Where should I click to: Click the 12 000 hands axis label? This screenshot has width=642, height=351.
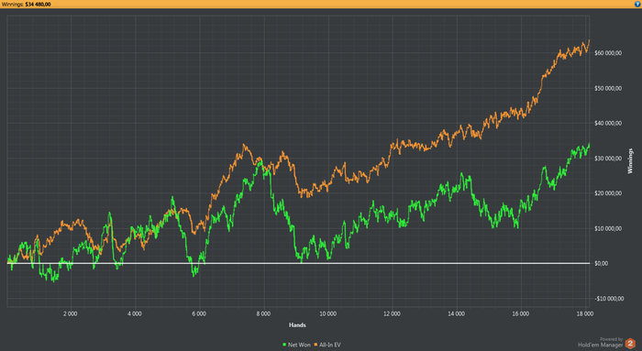tap(392, 313)
